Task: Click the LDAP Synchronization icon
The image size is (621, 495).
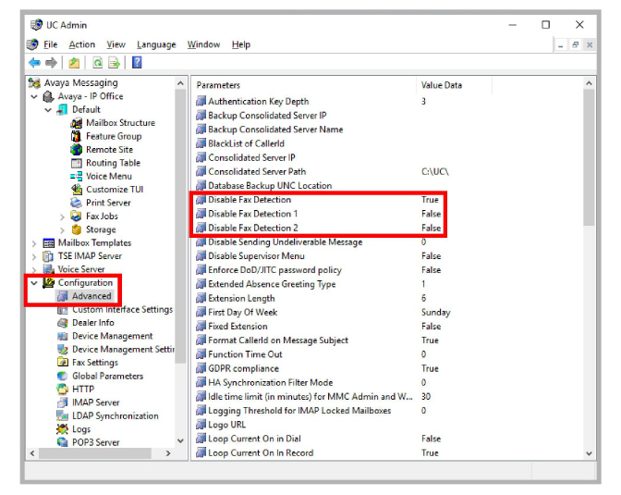Action: [62, 415]
